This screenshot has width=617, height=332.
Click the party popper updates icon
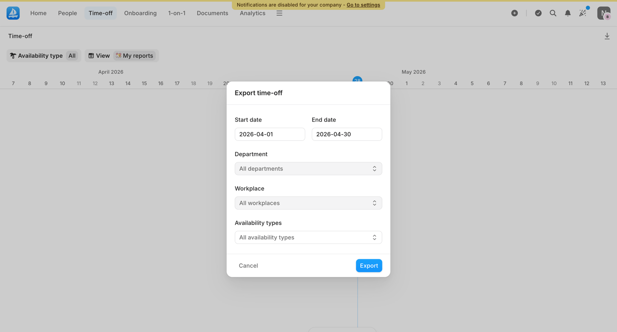(x=583, y=13)
